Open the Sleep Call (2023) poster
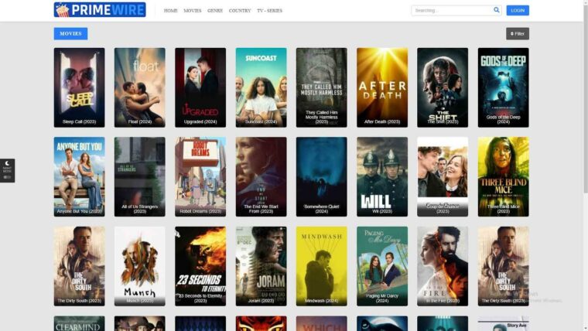 [x=79, y=87]
